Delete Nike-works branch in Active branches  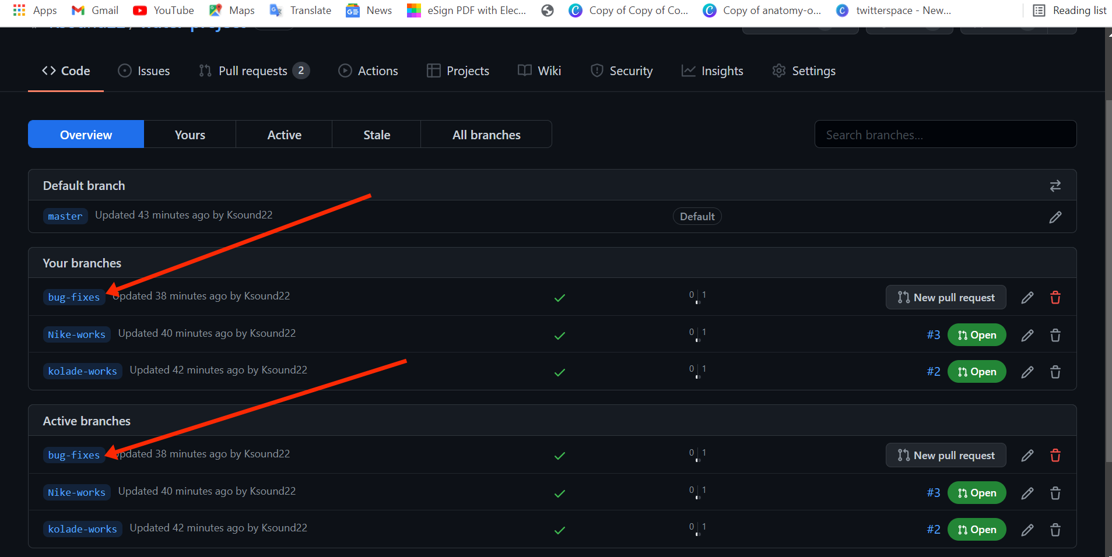coord(1055,493)
